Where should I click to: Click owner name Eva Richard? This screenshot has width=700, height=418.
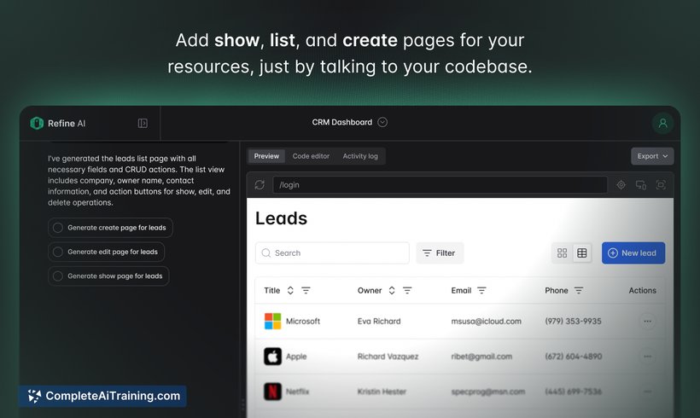click(x=379, y=322)
